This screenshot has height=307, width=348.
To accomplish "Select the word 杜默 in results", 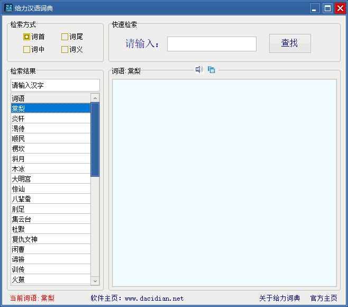I will [x=51, y=229].
